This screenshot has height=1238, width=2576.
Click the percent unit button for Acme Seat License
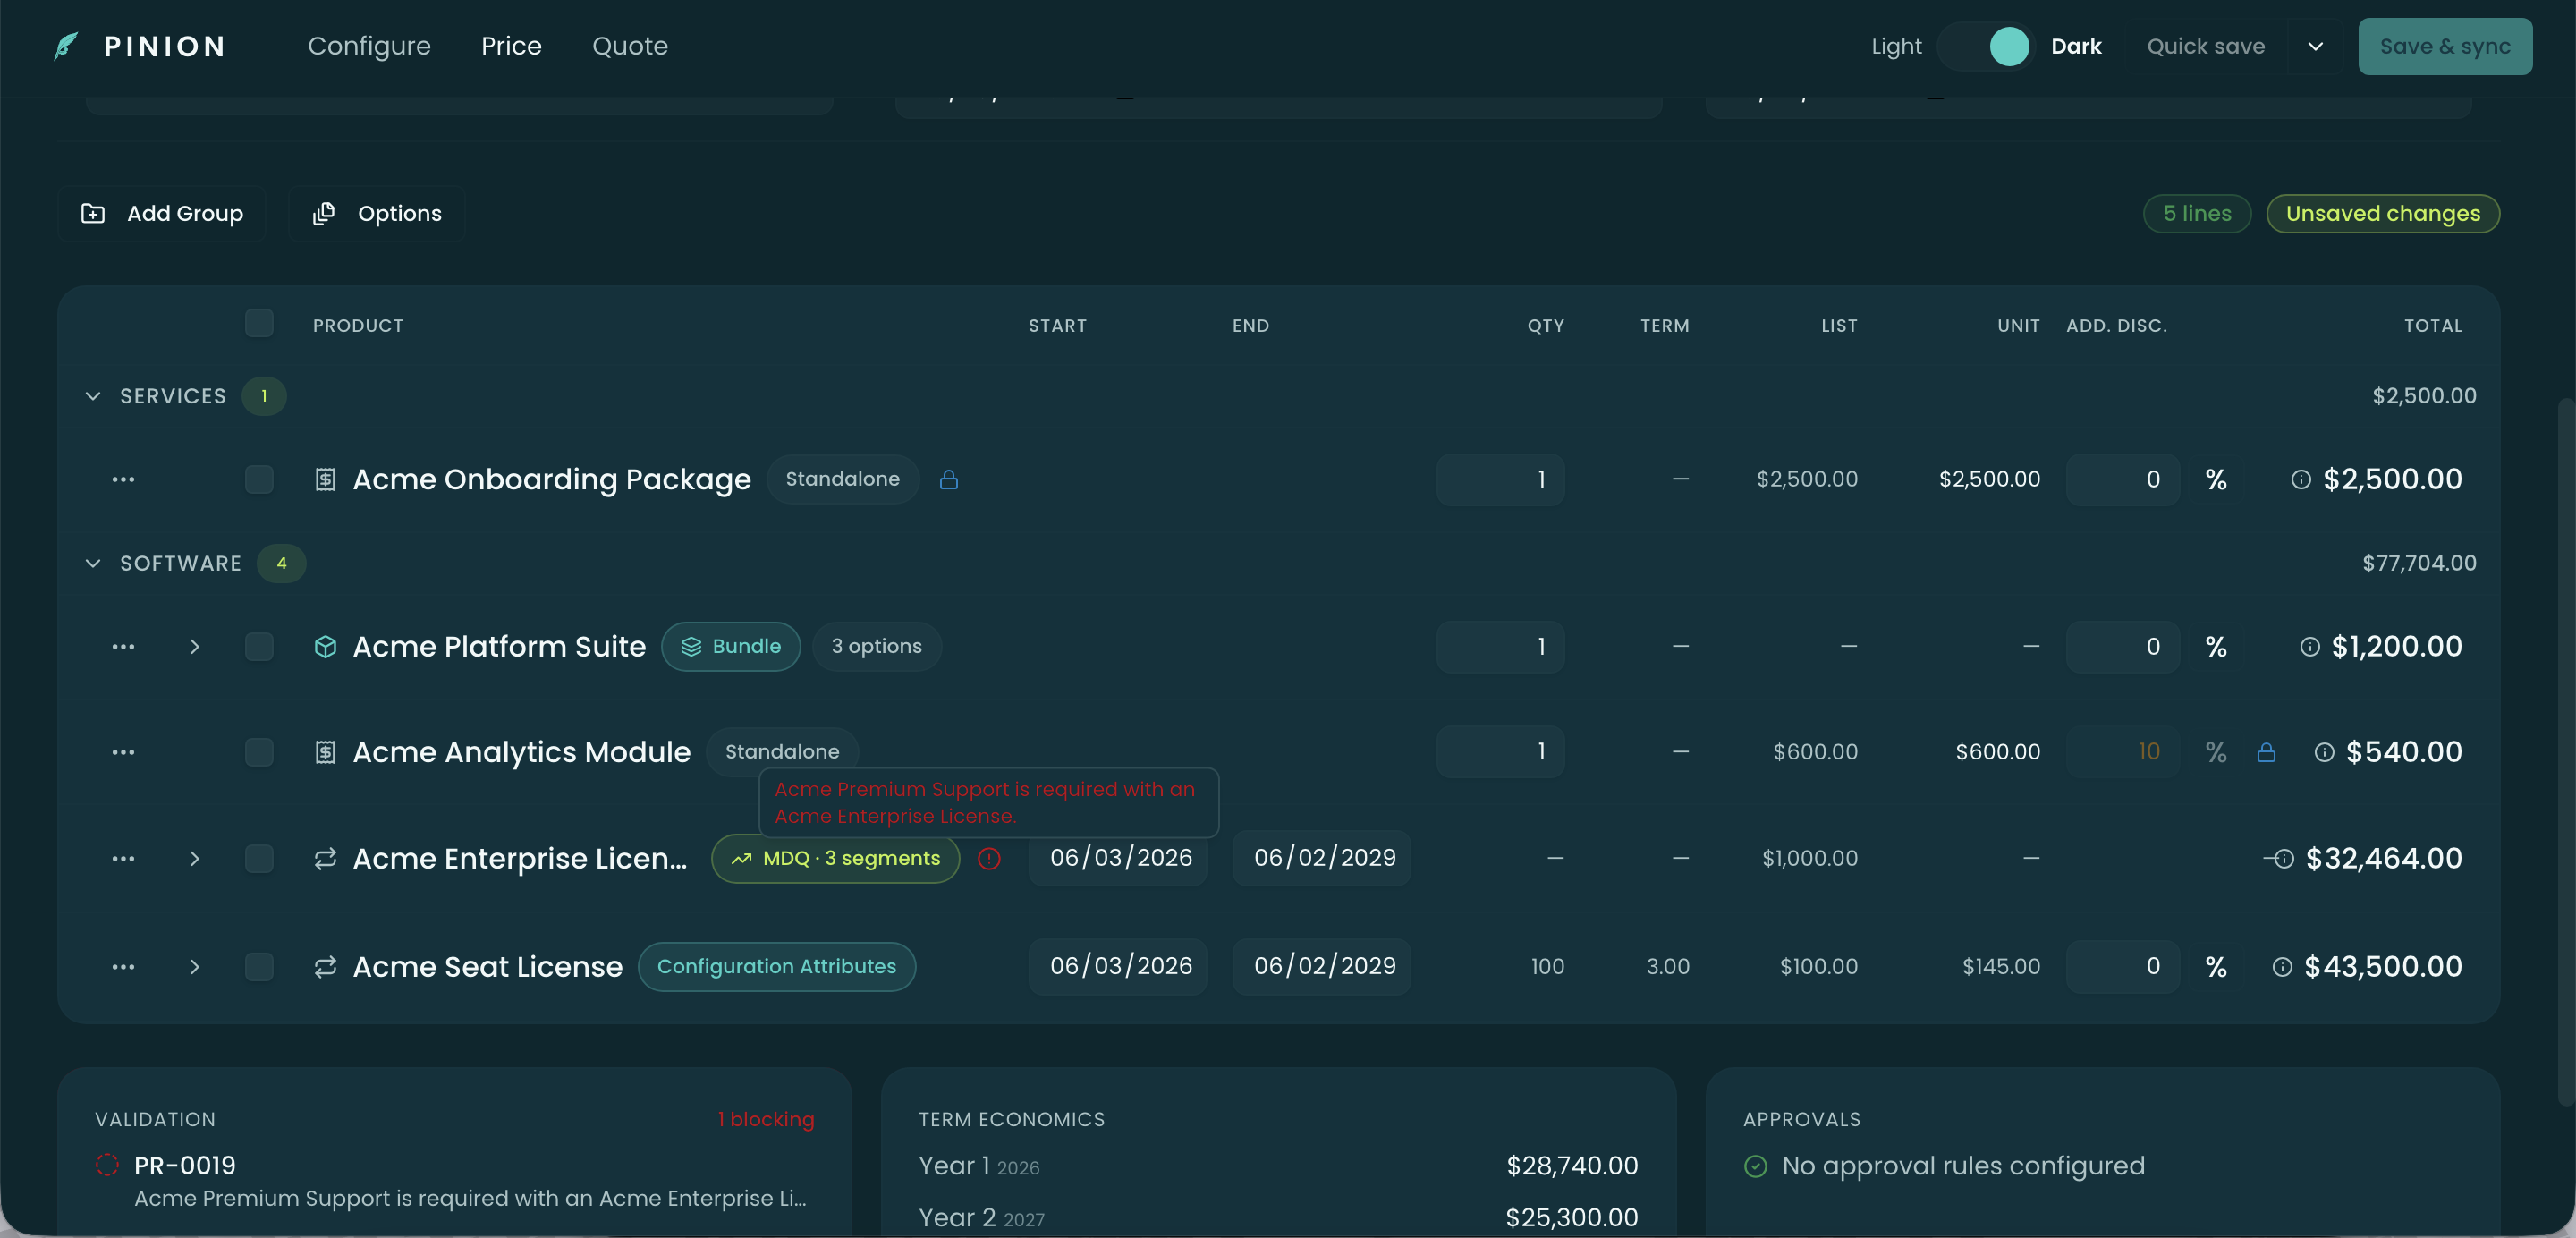click(2216, 966)
